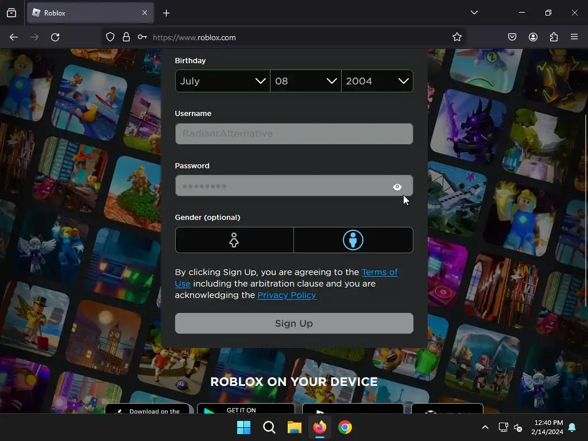Viewport: 588px width, 441px height.
Task: Show the list of all tabs
Action: (x=474, y=13)
